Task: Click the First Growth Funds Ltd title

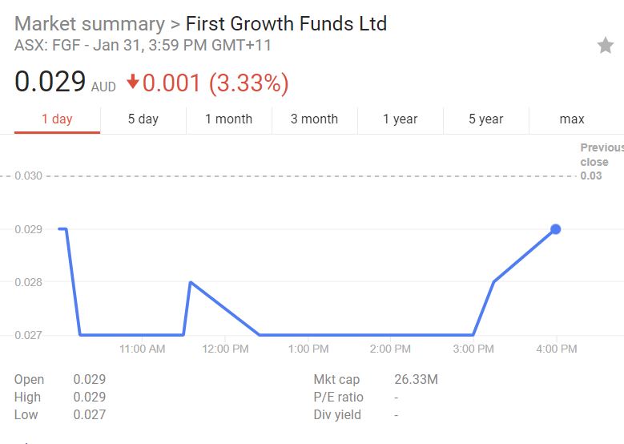Action: point(286,24)
